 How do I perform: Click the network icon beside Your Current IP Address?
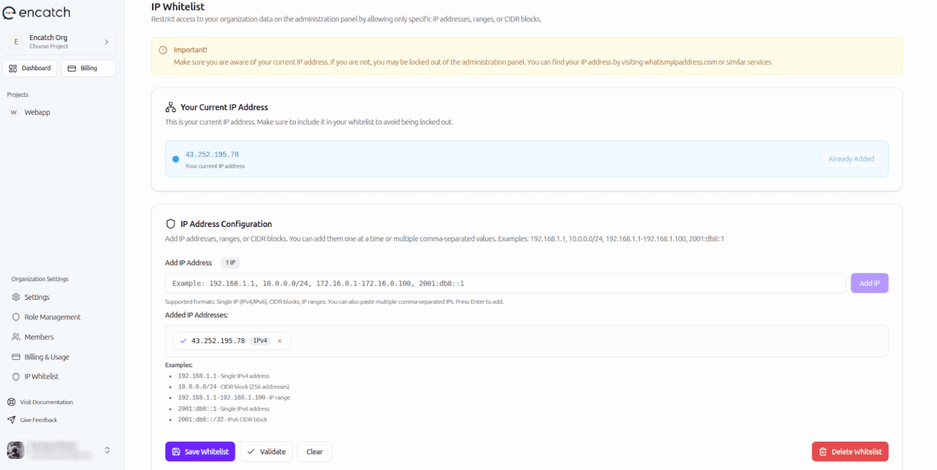point(170,107)
